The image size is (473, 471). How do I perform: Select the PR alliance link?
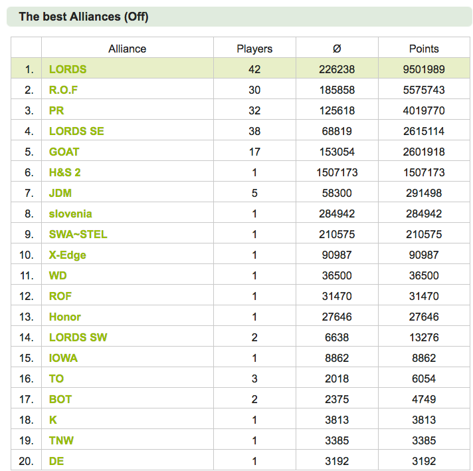(56, 110)
